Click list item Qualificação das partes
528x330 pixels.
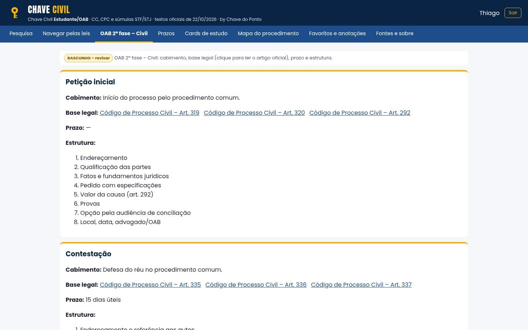pyautogui.click(x=115, y=167)
